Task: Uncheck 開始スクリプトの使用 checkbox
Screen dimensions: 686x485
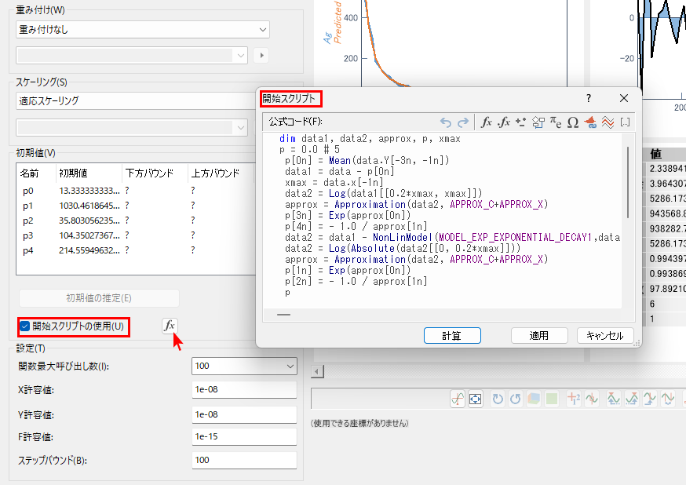Action: pyautogui.click(x=24, y=326)
